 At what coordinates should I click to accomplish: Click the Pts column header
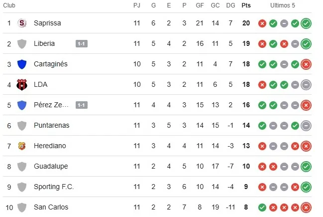point(246,5)
